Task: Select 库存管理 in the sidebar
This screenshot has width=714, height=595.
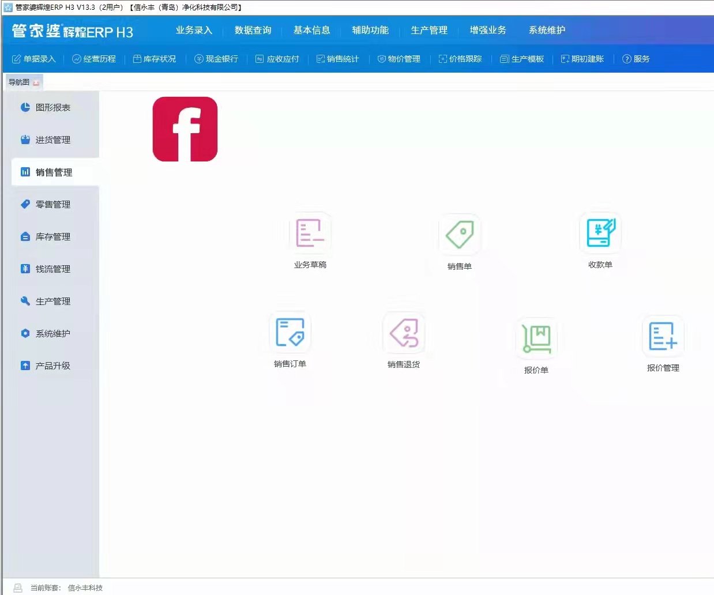Action: click(52, 236)
